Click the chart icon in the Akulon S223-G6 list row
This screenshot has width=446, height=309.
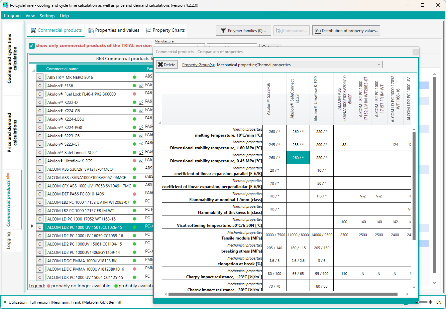[x=141, y=136]
